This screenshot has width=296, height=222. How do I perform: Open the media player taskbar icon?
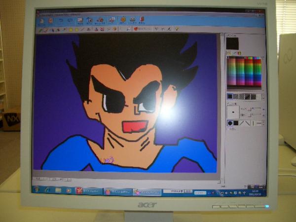point(69,190)
